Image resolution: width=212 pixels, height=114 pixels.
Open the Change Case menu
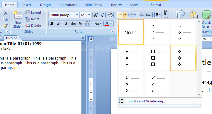tap(98, 24)
